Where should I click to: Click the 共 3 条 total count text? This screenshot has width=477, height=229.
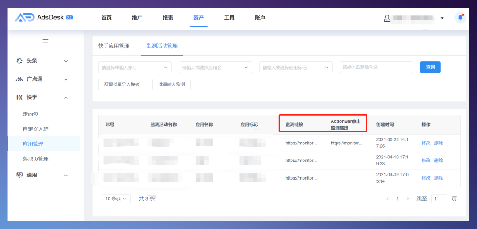[x=147, y=199]
